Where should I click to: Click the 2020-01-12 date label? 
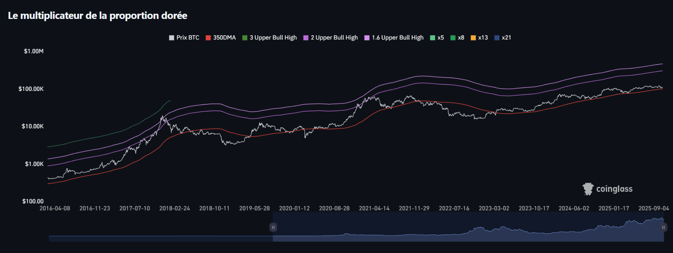point(294,208)
